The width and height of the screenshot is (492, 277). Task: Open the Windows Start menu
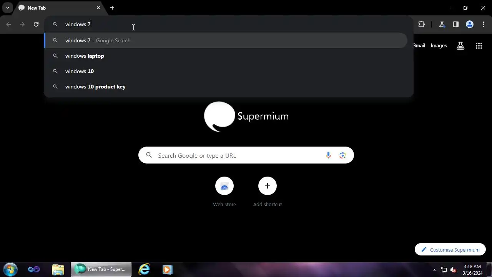tap(10, 269)
